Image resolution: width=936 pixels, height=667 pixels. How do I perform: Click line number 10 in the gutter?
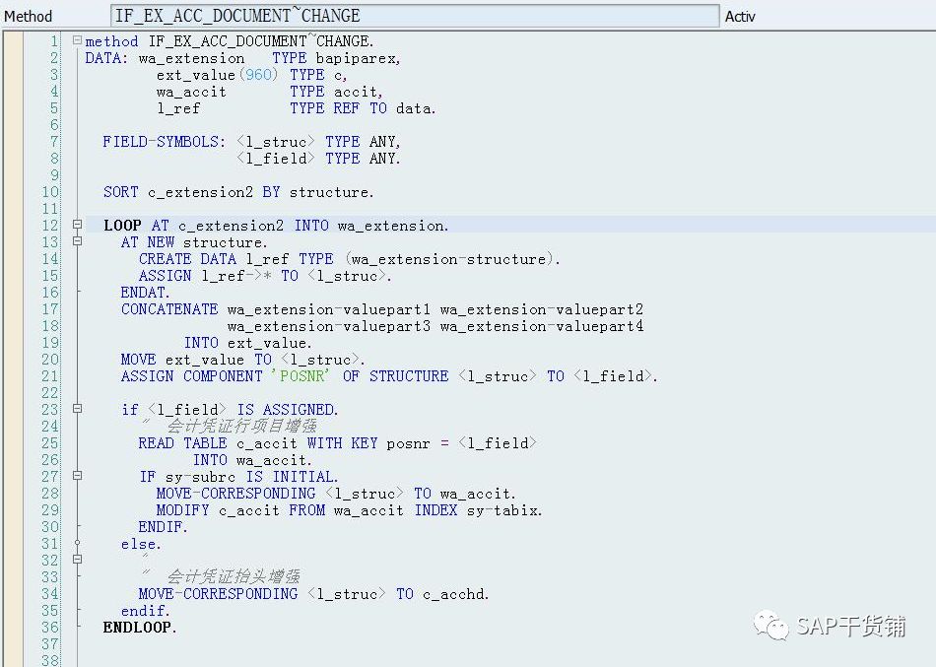(49, 191)
